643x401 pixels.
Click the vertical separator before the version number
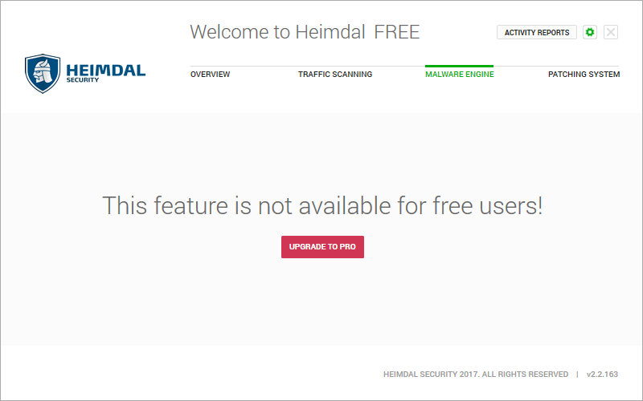tap(576, 375)
